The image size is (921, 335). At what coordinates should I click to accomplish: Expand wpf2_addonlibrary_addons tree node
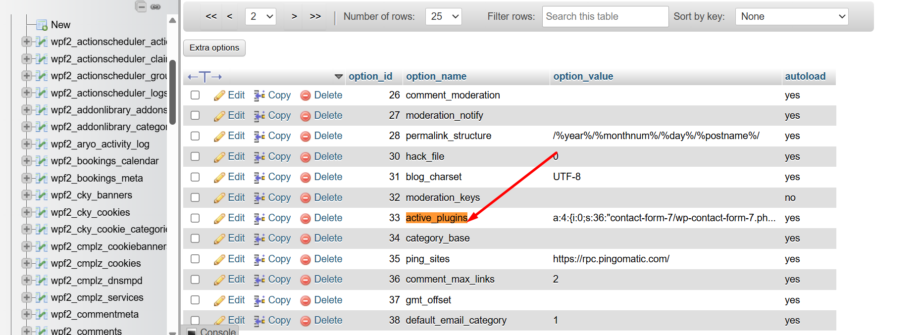pos(27,110)
